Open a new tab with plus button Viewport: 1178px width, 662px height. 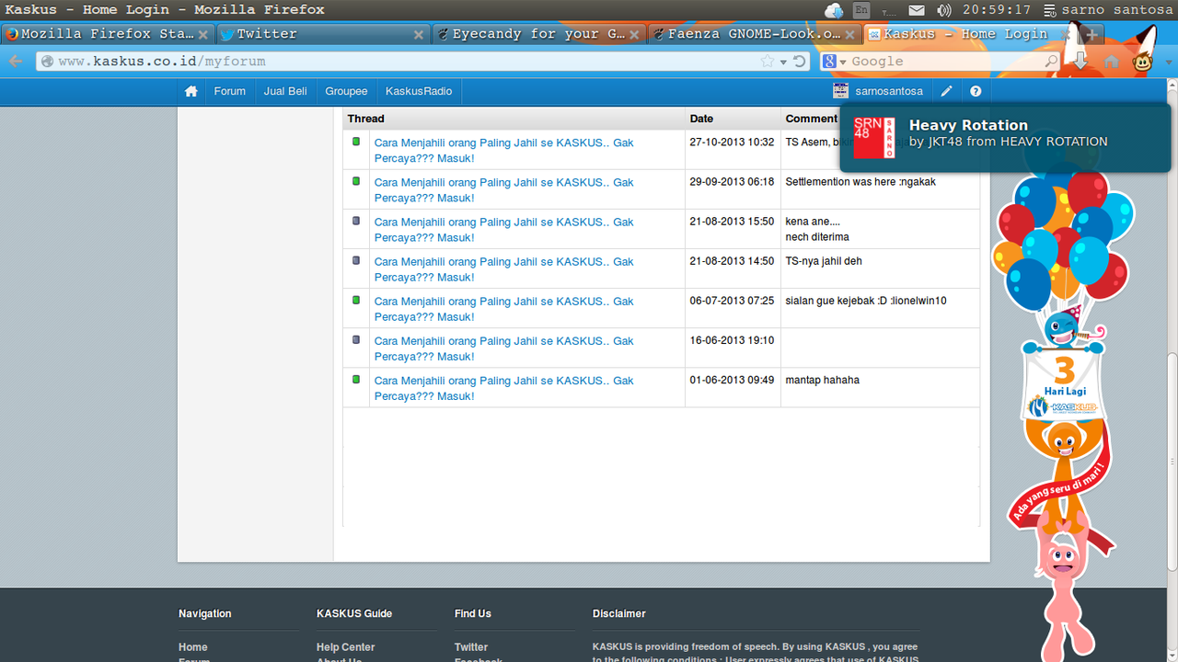click(1091, 34)
